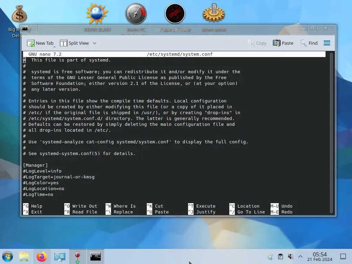Place cursor on the [Manager] line
The width and height of the screenshot is (352, 264).
(x=35, y=165)
